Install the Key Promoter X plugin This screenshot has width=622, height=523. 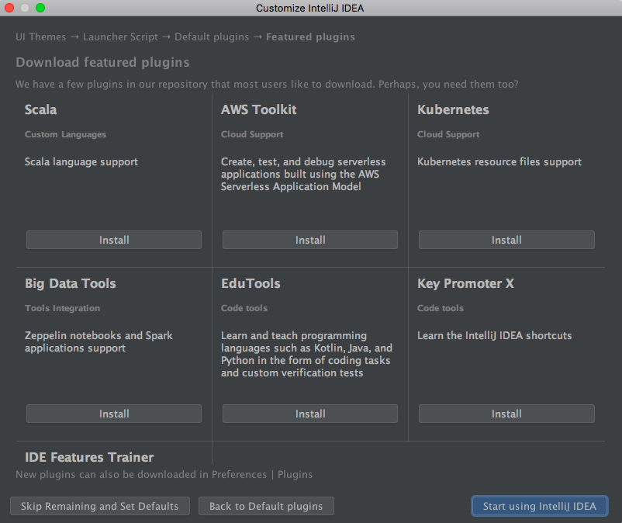tap(506, 414)
